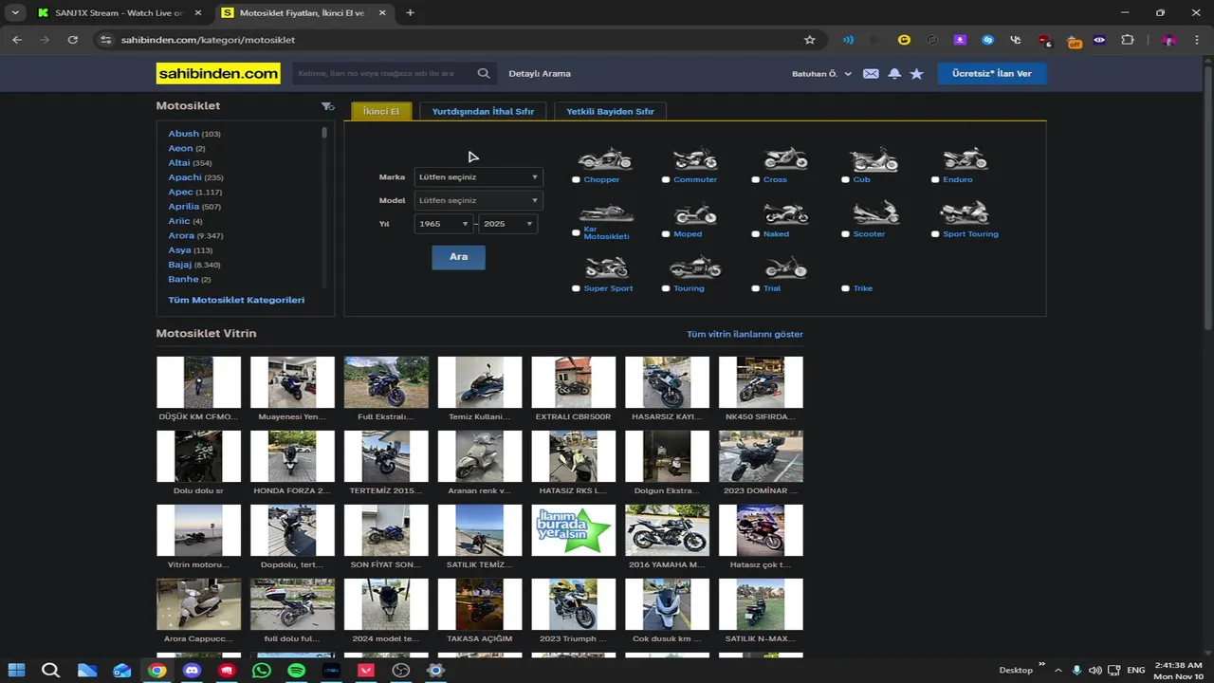
Task: Click the Super Sport motorcycle image
Action: tap(607, 267)
